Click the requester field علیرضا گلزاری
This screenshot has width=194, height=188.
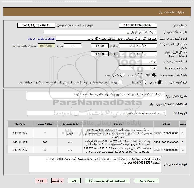point(107,39)
